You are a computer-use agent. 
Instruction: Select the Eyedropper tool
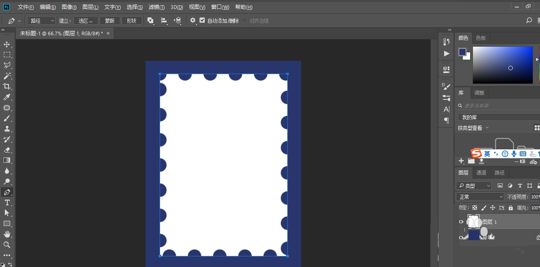point(6,97)
